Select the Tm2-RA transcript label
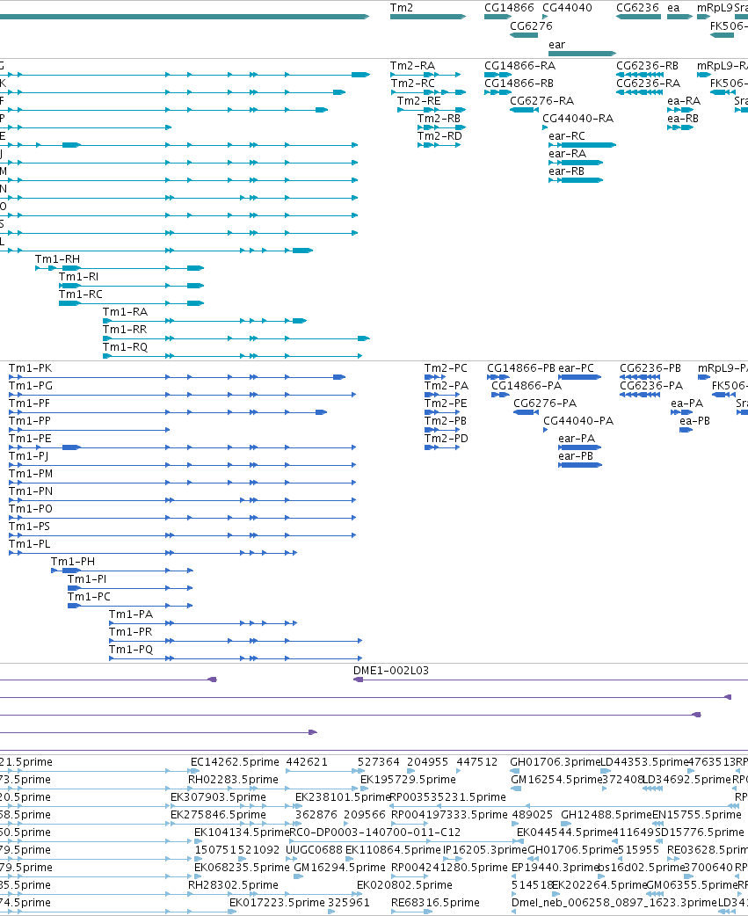 412,65
